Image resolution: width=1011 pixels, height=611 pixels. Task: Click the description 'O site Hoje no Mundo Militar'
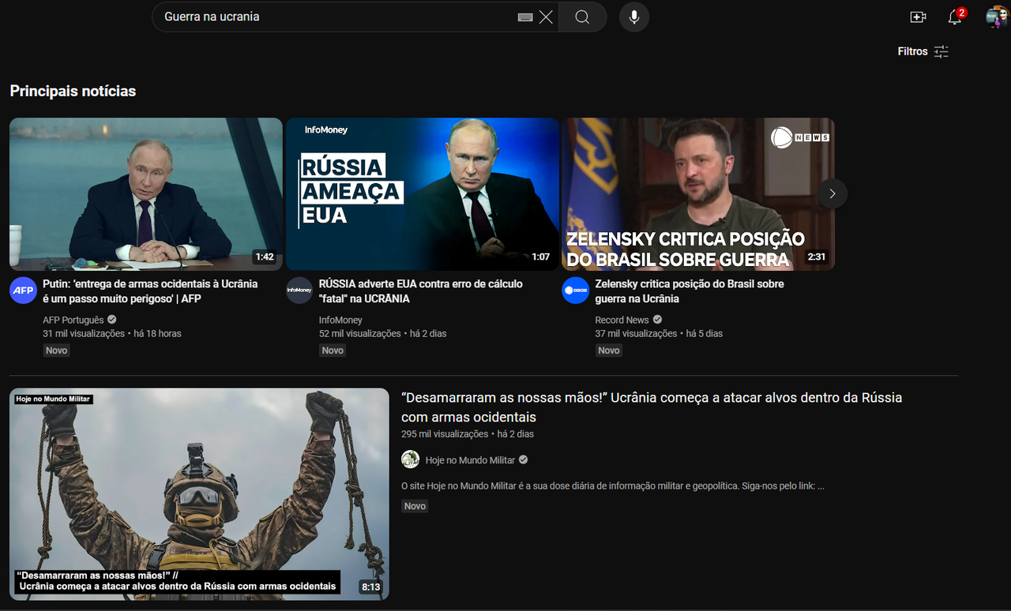613,486
